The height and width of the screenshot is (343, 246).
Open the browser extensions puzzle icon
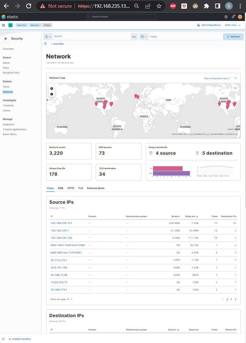coord(207,6)
